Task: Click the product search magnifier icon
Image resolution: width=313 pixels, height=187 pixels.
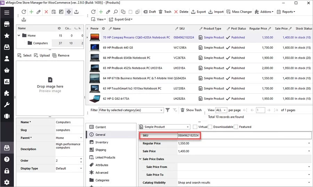Action: coord(116,12)
